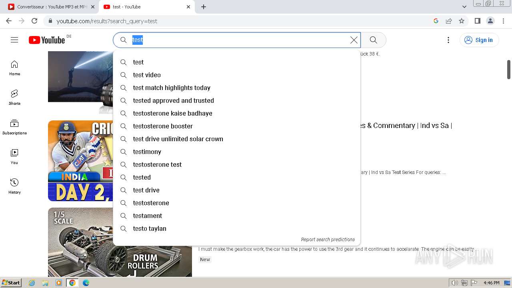This screenshot has height=288, width=512.
Task: Select suggestion 'testosterone kaise badhaye'
Action: click(237, 113)
